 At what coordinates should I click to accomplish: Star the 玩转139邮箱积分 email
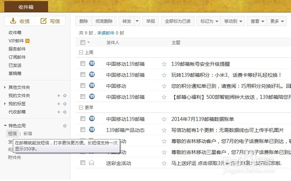[x=164, y=75]
